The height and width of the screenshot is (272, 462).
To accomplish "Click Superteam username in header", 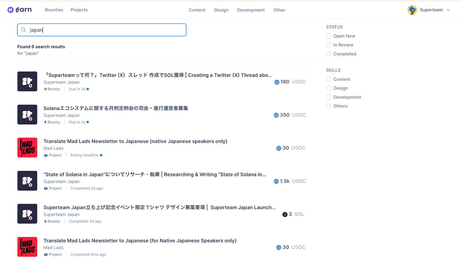I will tap(431, 10).
